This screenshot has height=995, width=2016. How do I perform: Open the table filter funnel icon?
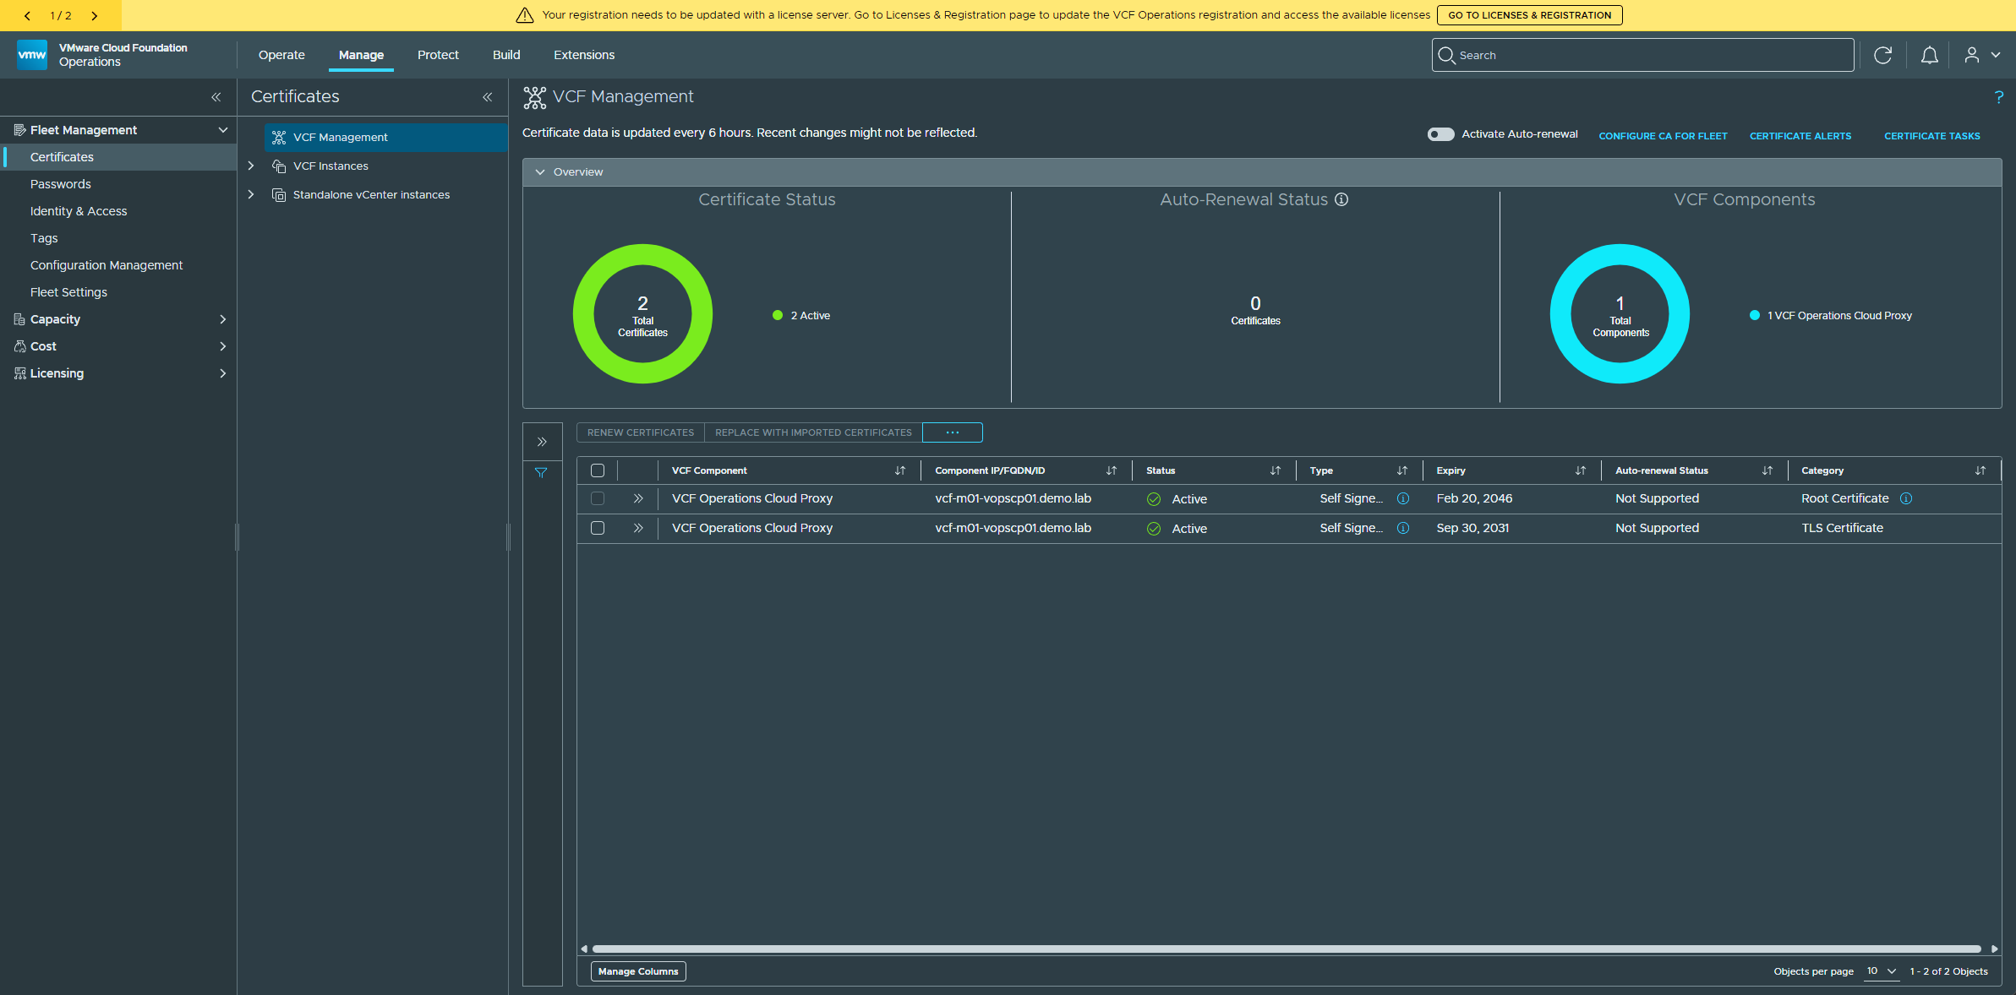(541, 473)
